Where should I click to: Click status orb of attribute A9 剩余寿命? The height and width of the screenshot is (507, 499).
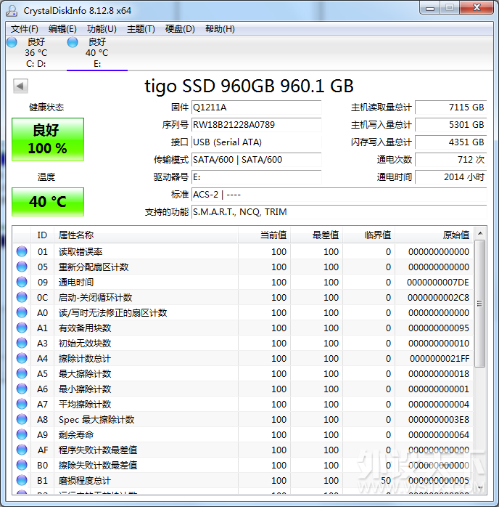point(22,434)
